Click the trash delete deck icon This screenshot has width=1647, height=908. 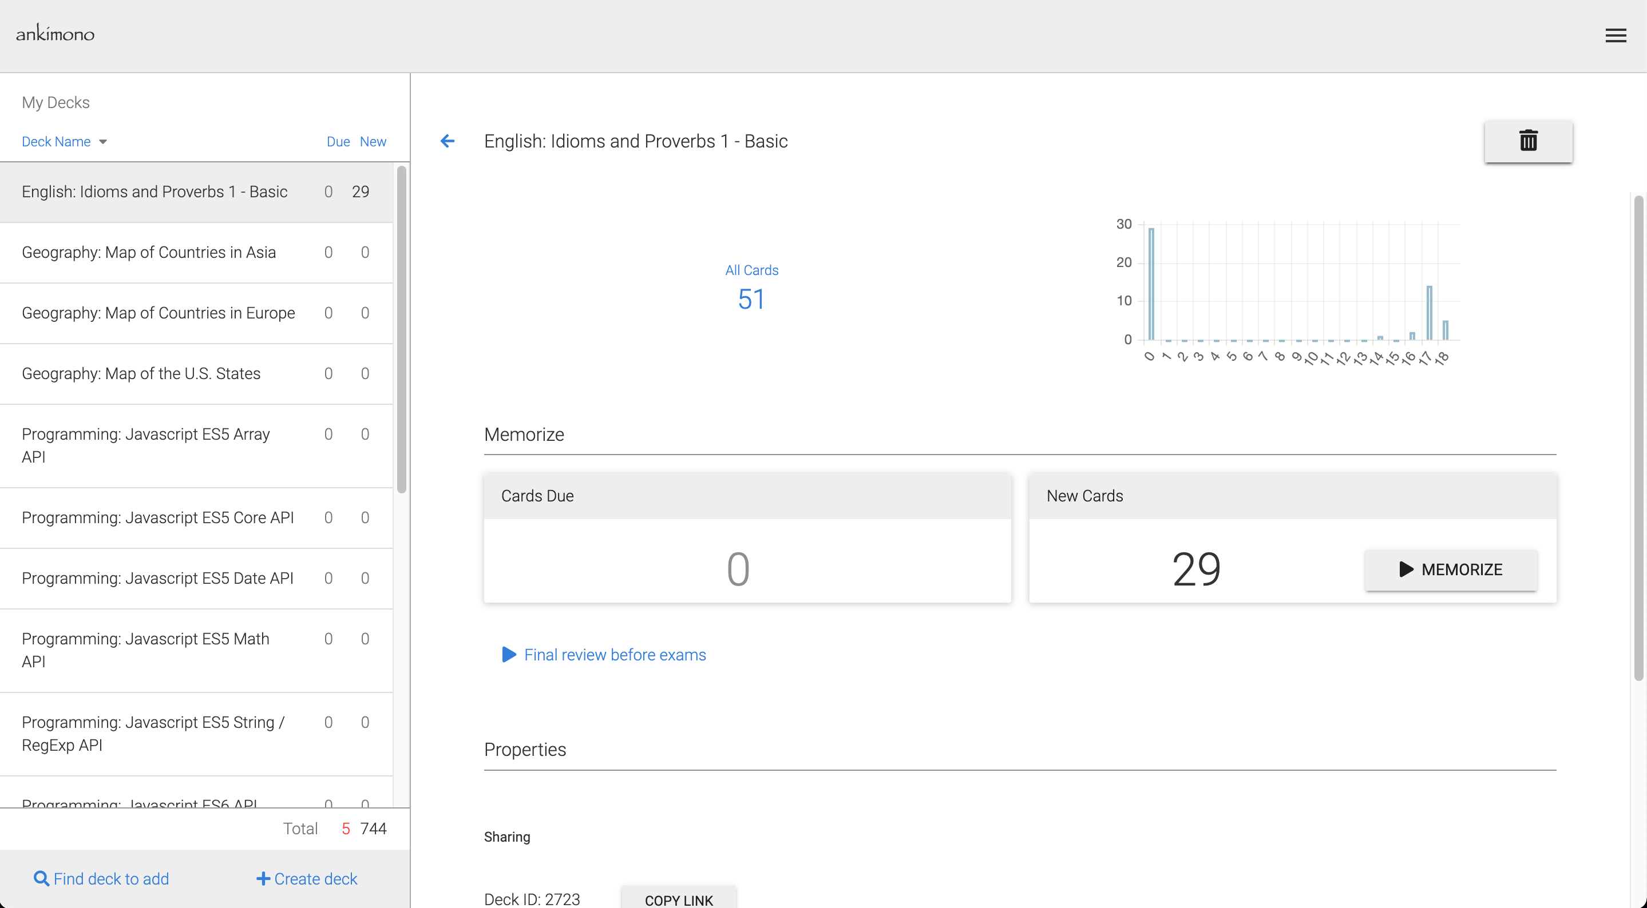pos(1528,141)
